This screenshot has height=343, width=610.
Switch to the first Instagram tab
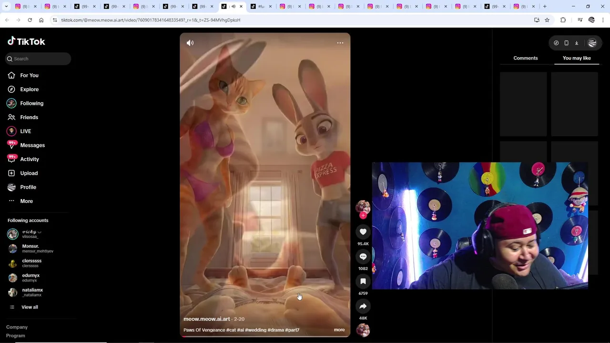tap(26, 7)
